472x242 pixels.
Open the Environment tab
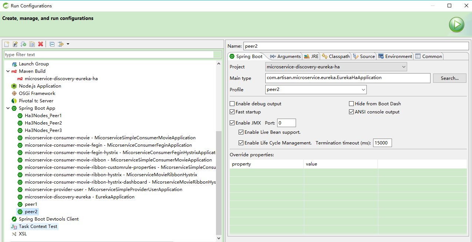395,56
